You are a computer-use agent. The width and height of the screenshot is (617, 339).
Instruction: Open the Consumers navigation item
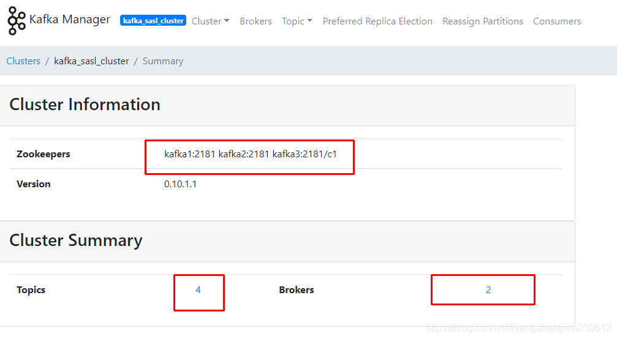coord(557,21)
